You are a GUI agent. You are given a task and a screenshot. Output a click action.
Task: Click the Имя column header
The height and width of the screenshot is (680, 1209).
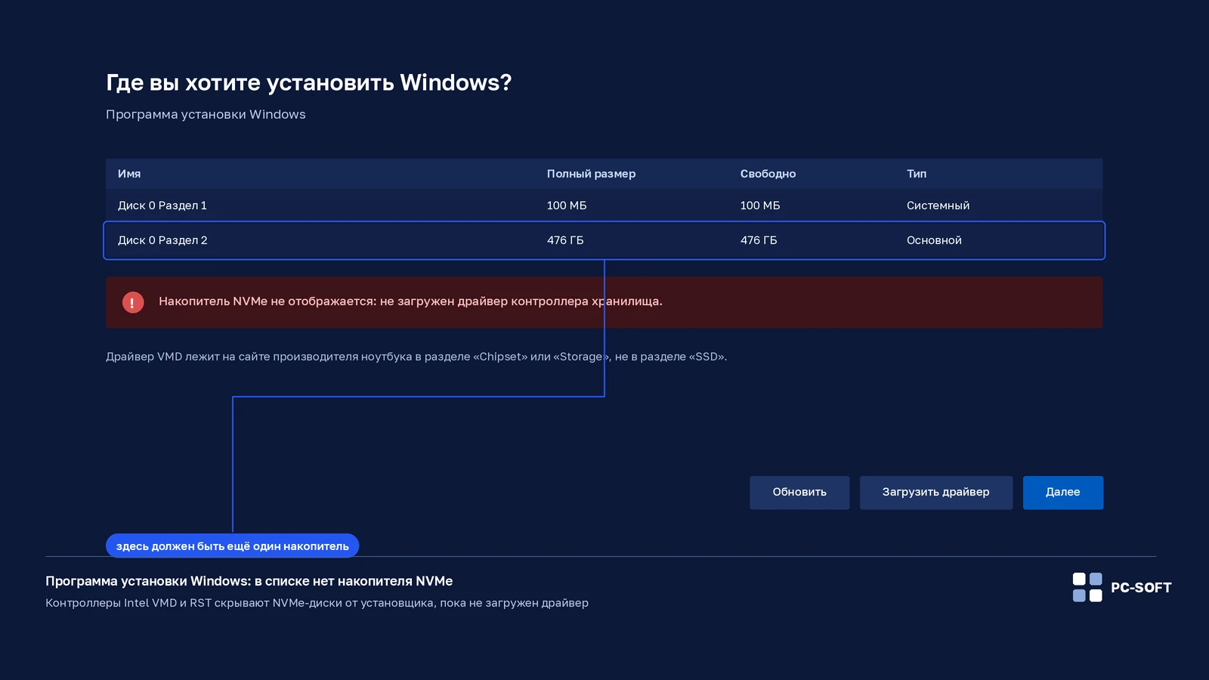(x=129, y=174)
